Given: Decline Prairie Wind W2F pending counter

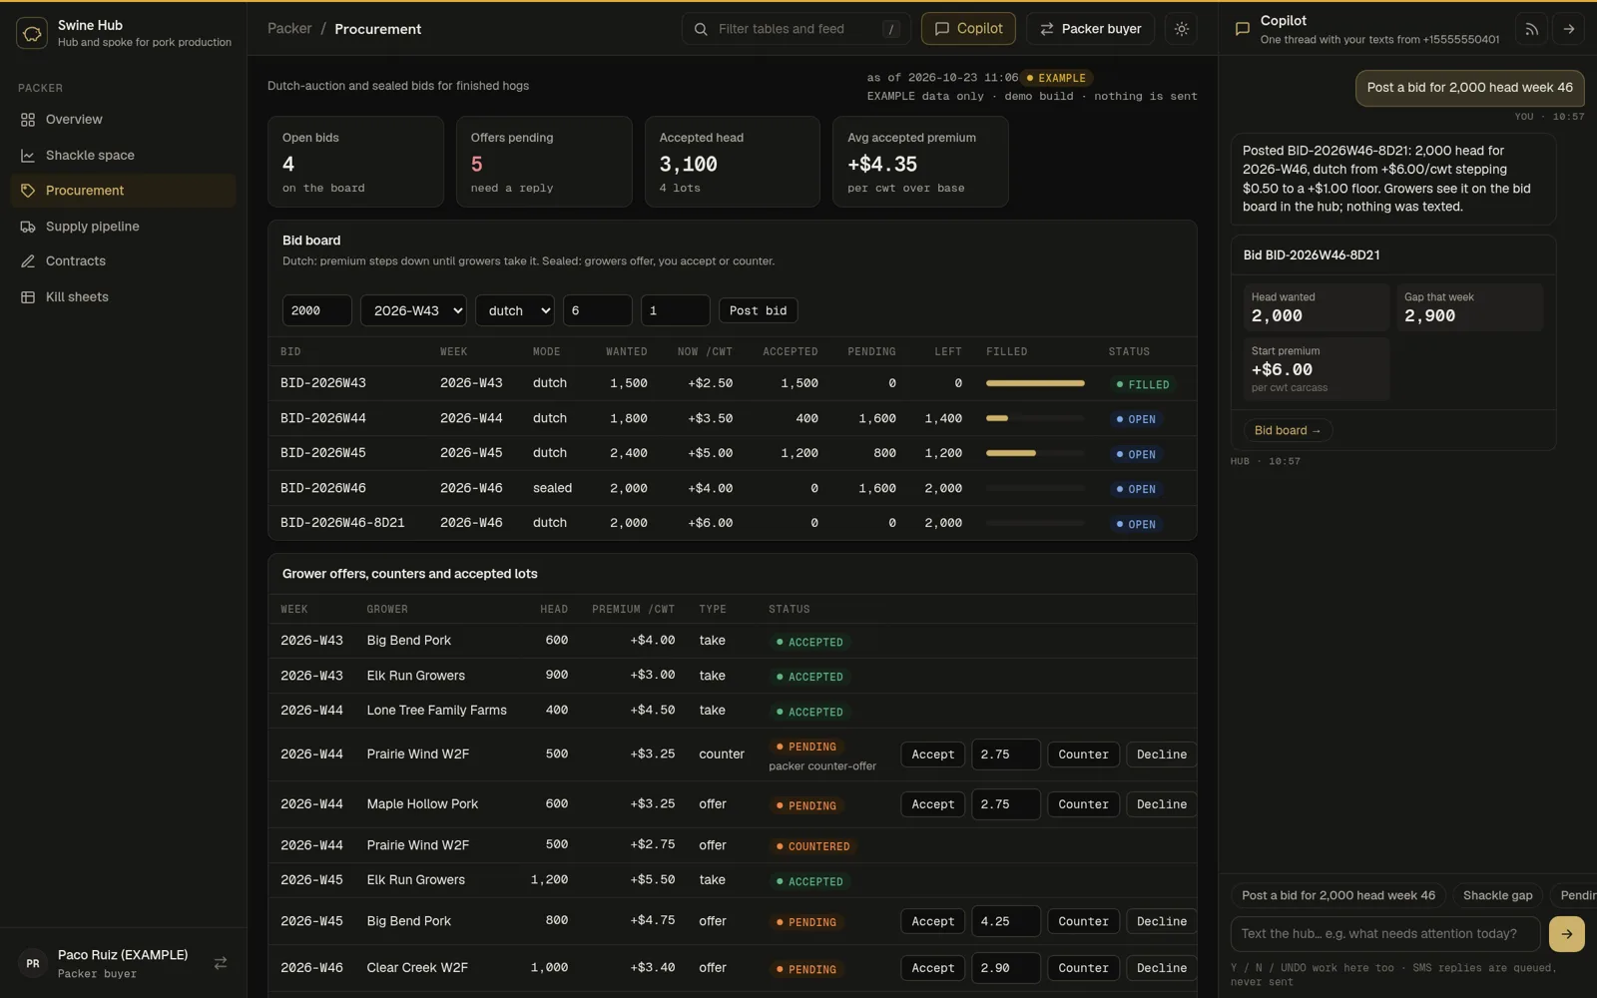Looking at the screenshot, I should tap(1162, 754).
